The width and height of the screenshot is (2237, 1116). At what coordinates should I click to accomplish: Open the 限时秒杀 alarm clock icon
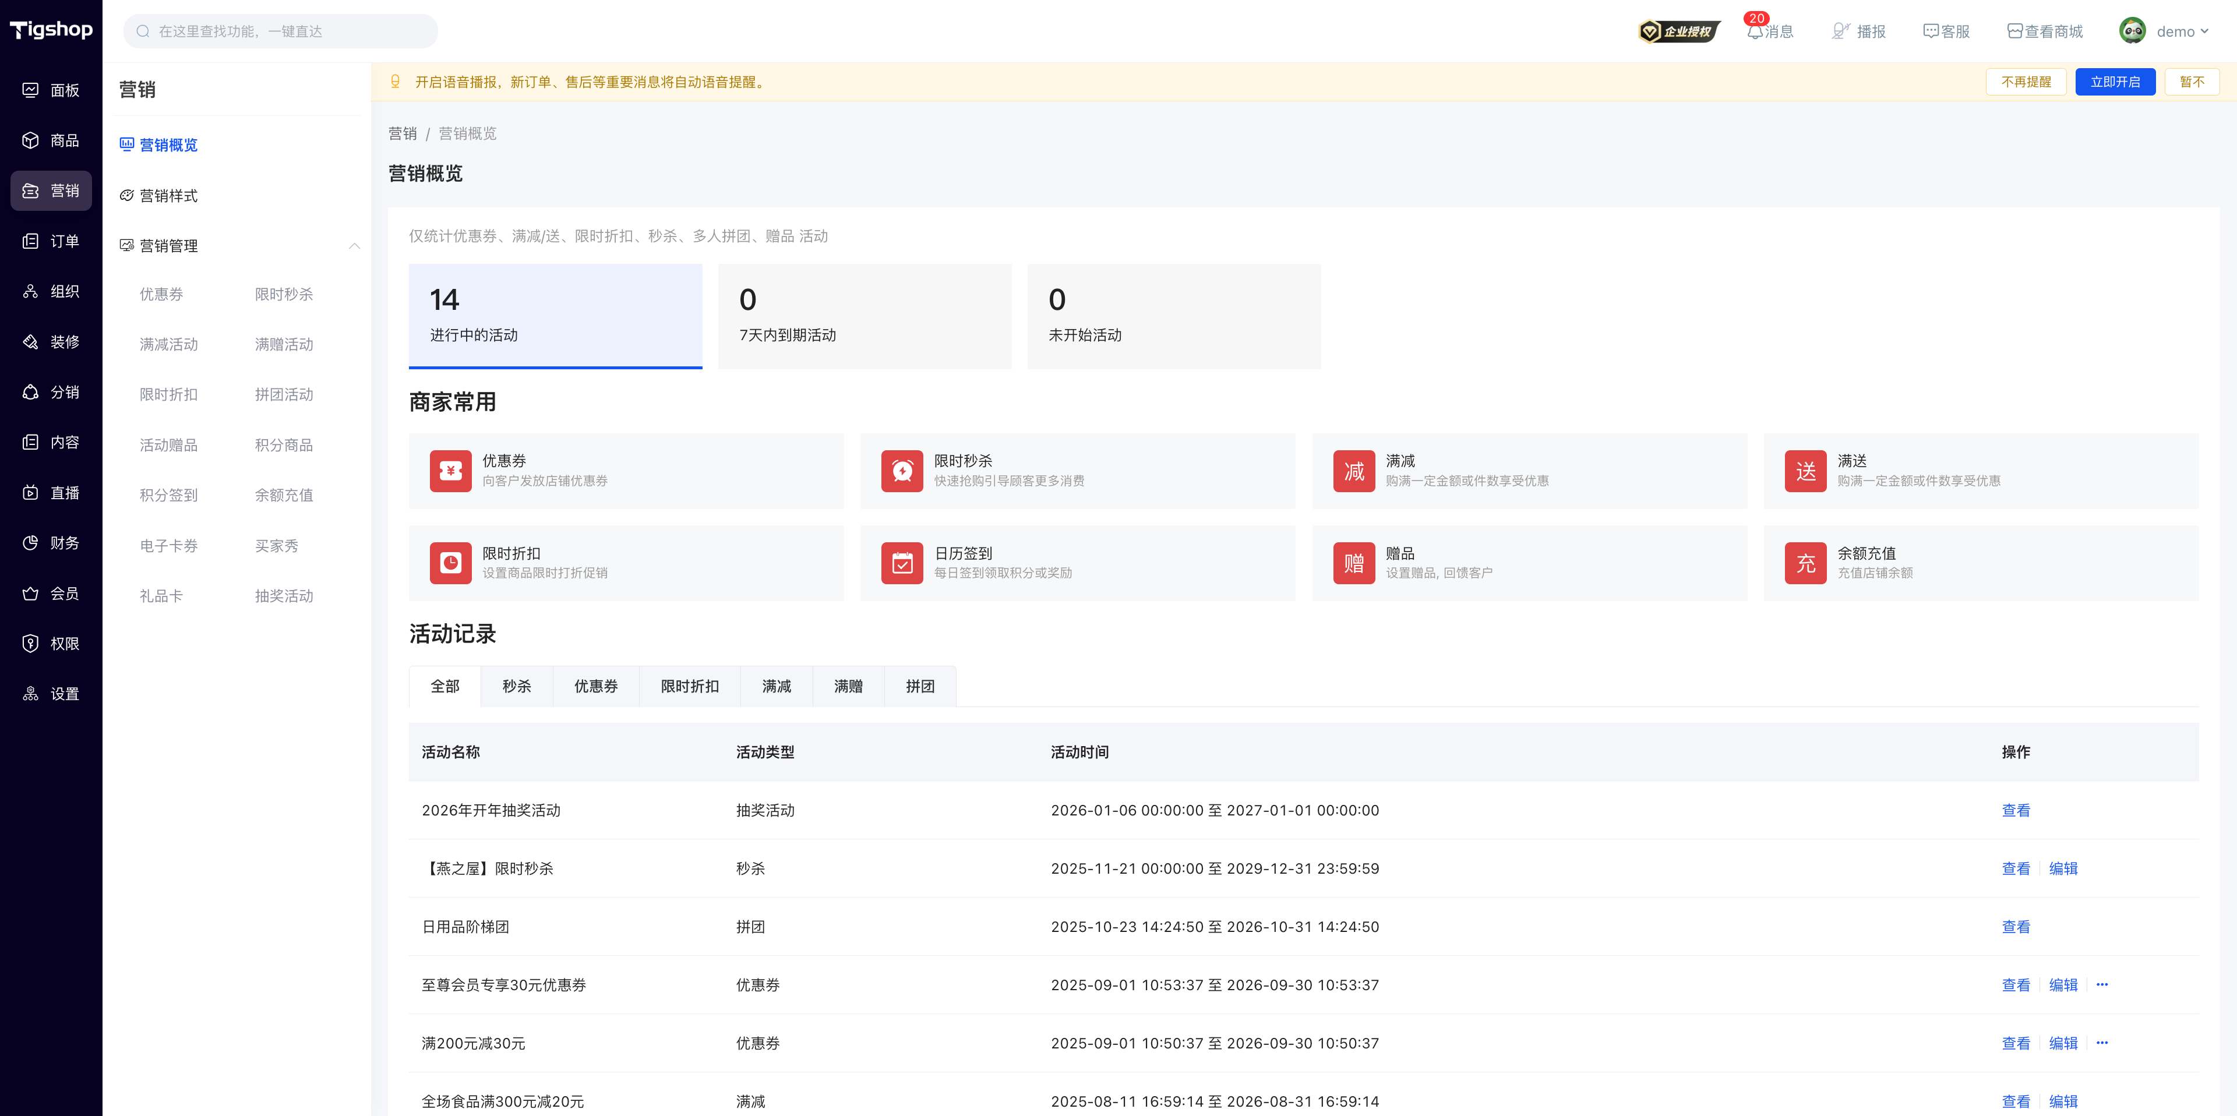[x=902, y=472]
